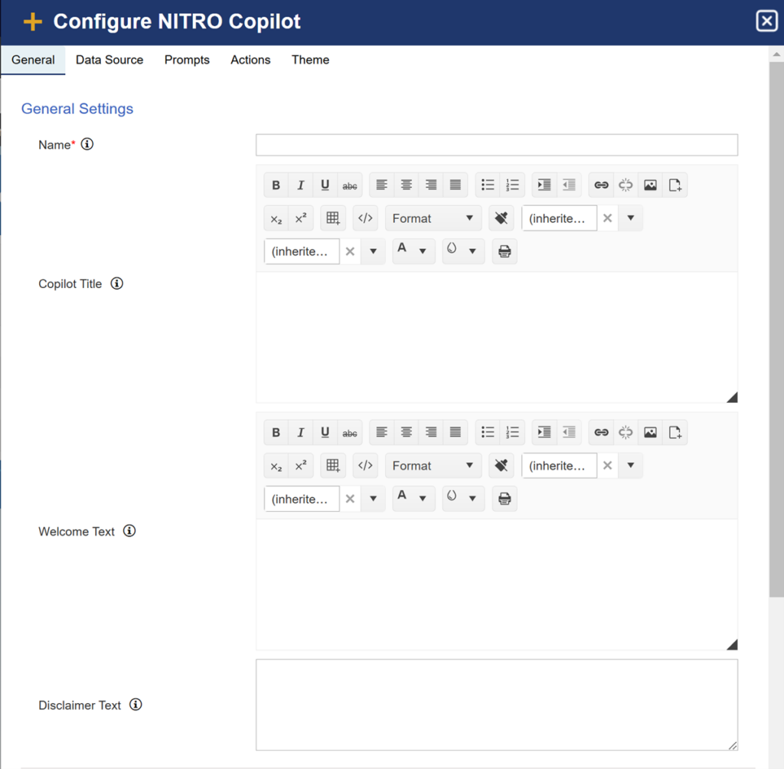Image resolution: width=784 pixels, height=769 pixels.
Task: Insert table in Welcome Text editor
Action: [x=333, y=465]
